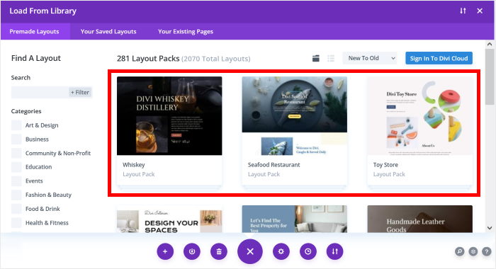Open the Whiskey layout pack thumbnail
The height and width of the screenshot is (269, 496).
pos(169,115)
